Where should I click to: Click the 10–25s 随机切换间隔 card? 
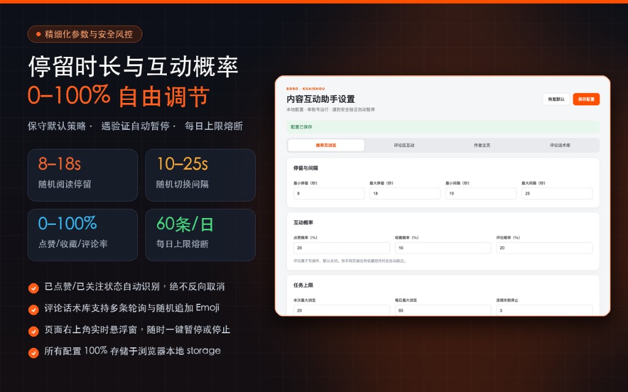click(x=201, y=175)
